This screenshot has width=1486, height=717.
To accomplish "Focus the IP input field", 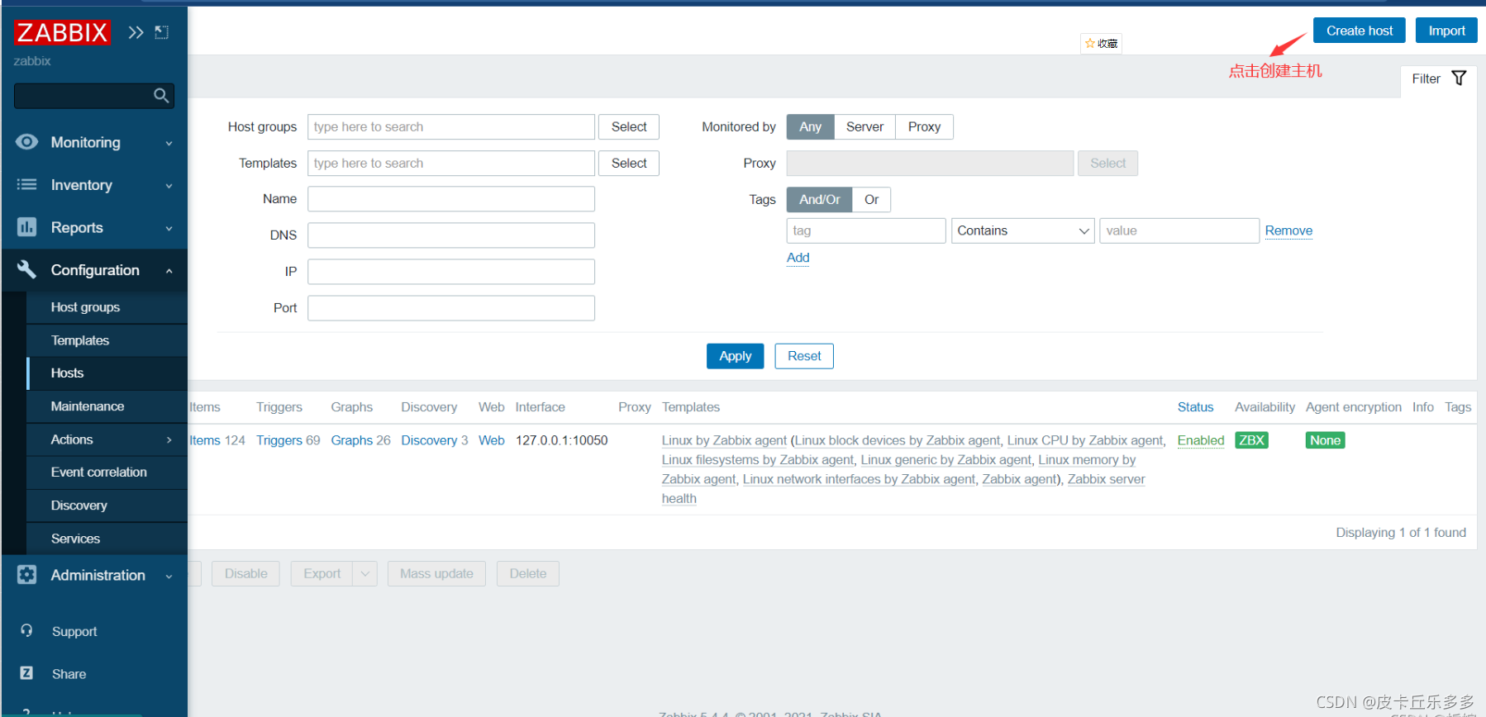I will (451, 272).
